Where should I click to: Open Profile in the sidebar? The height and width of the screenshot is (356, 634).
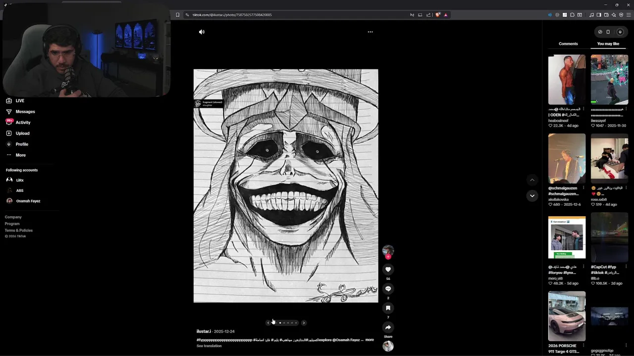pos(17,144)
